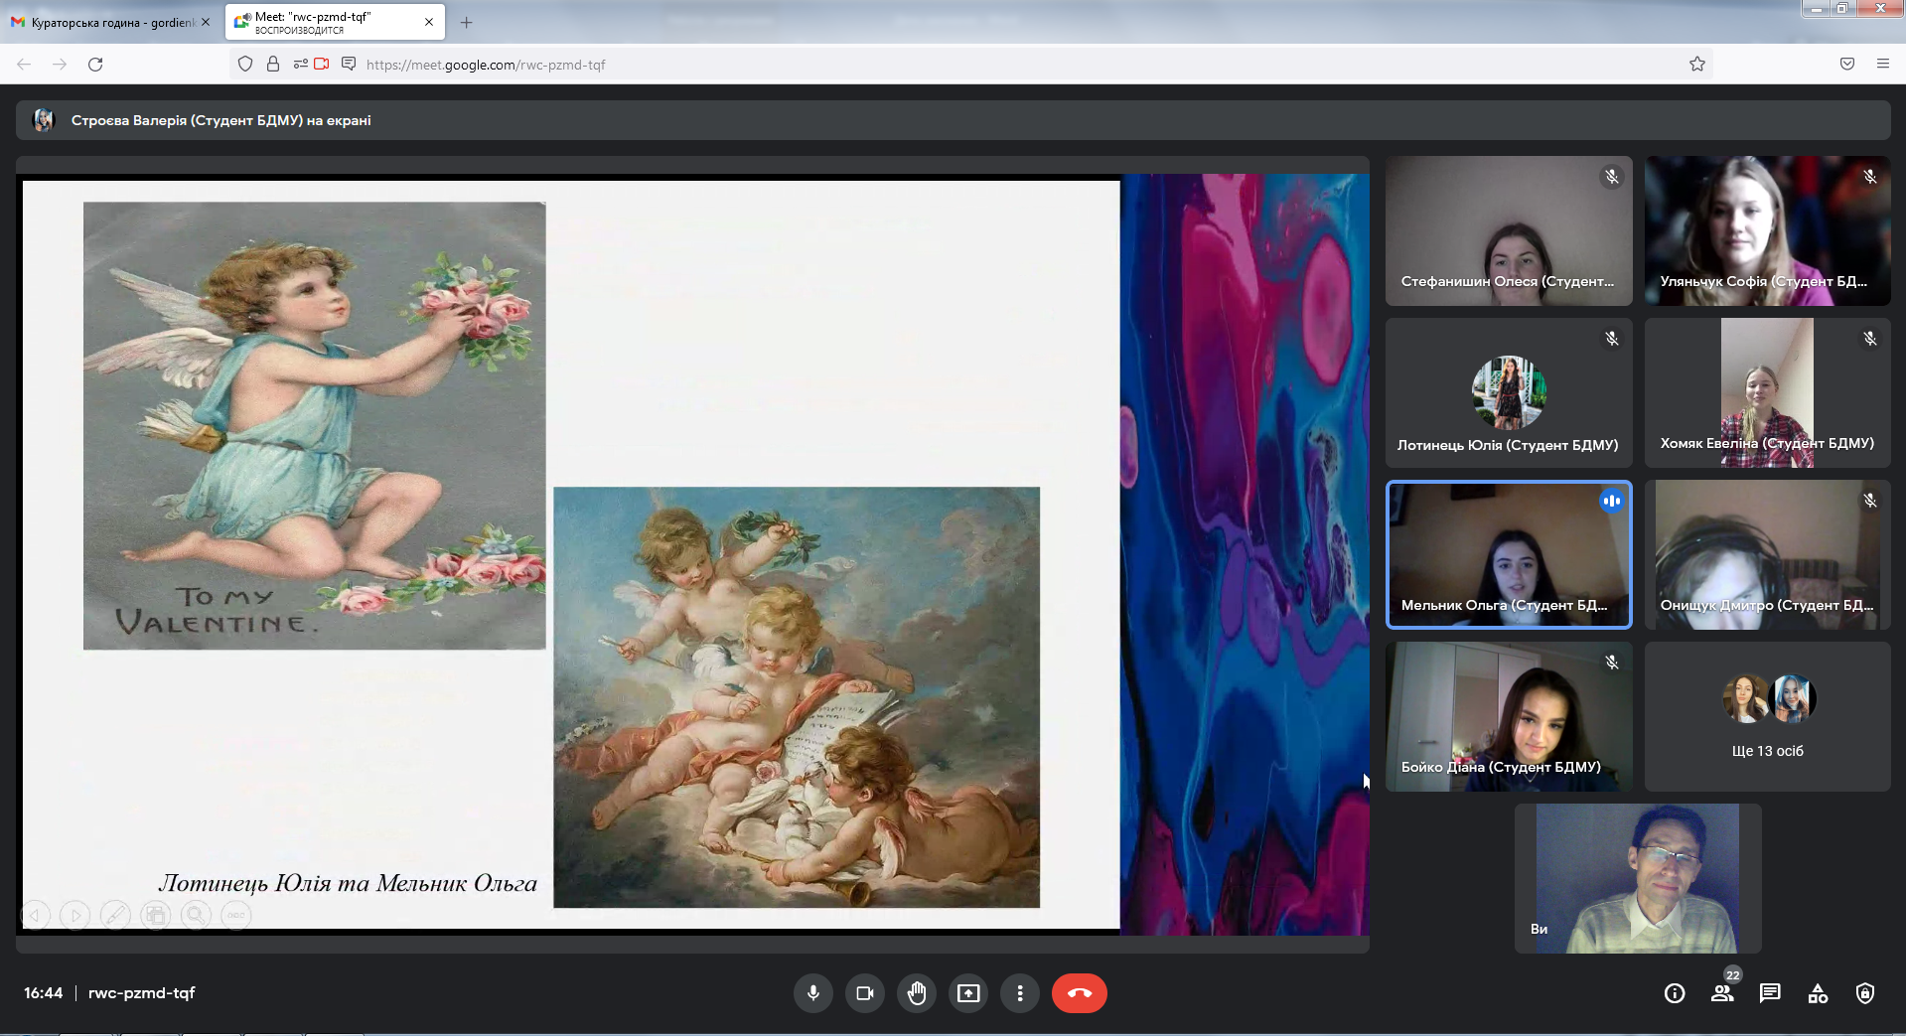Go back with browser back arrow
Screen dimensions: 1906x1036
click(x=24, y=65)
